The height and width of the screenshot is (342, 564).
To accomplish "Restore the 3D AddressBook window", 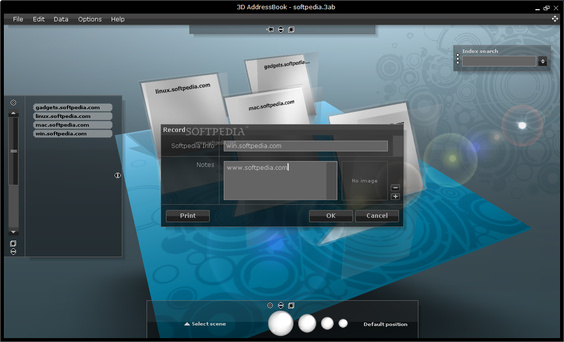I will click(x=547, y=8).
